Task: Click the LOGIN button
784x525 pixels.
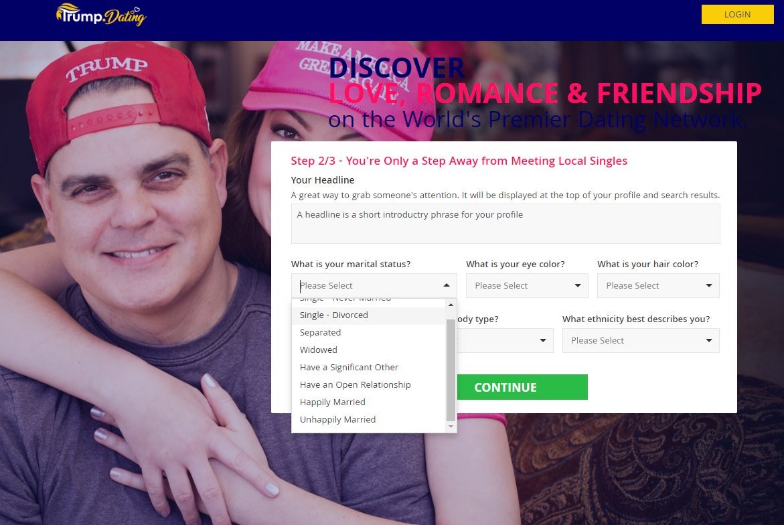Action: (x=737, y=15)
